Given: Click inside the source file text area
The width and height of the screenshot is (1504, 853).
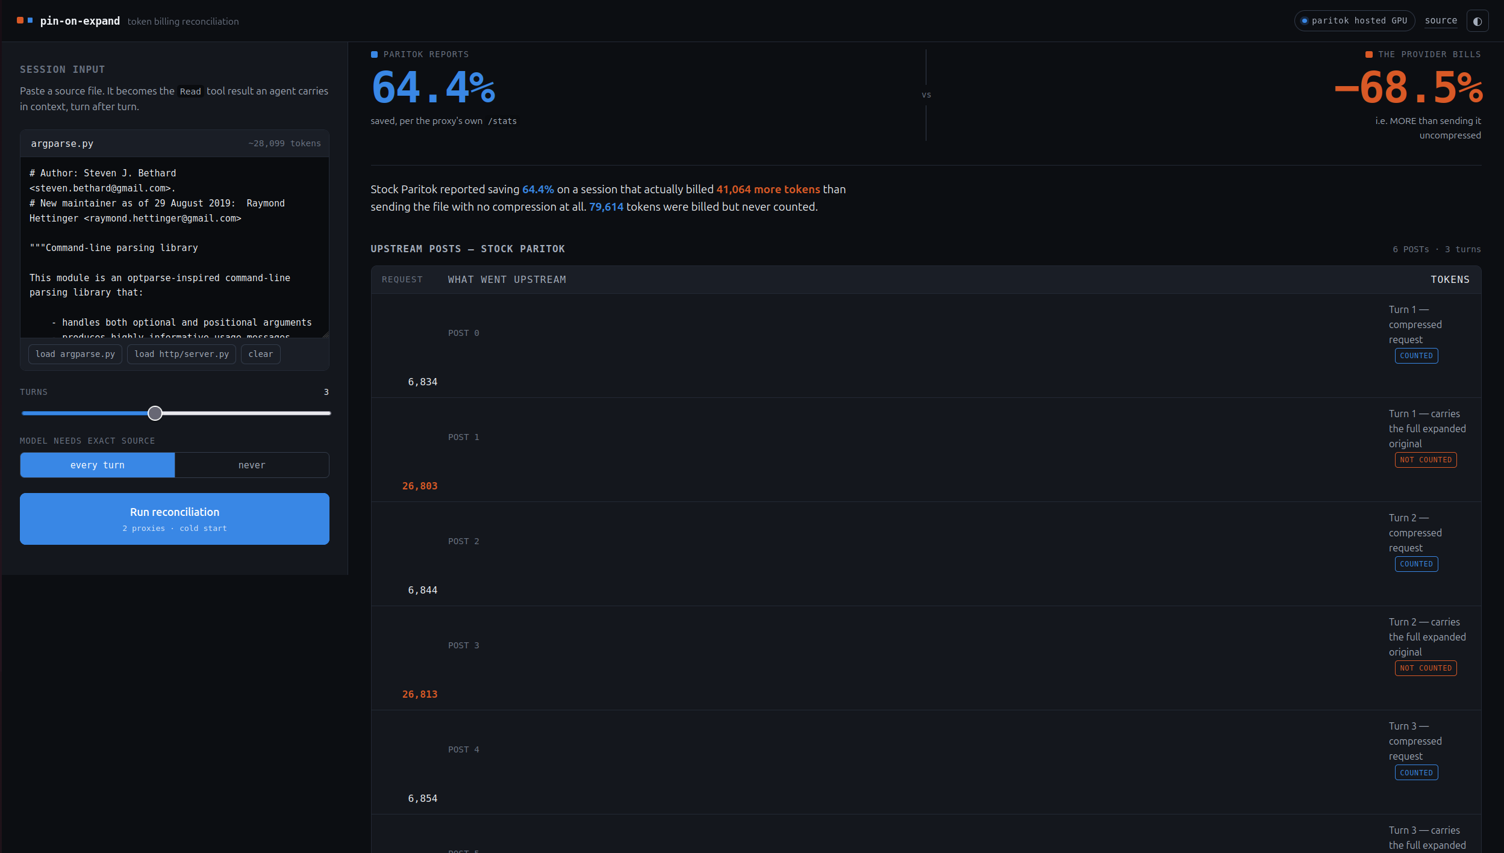Looking at the screenshot, I should tap(175, 247).
